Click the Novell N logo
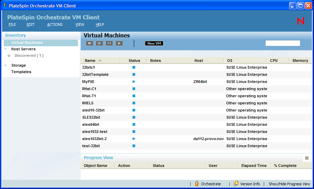The image size is (314, 189). 301,21
